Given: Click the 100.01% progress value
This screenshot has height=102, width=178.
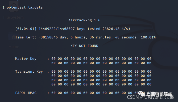Looking at the screenshot, I should (x=148, y=37).
